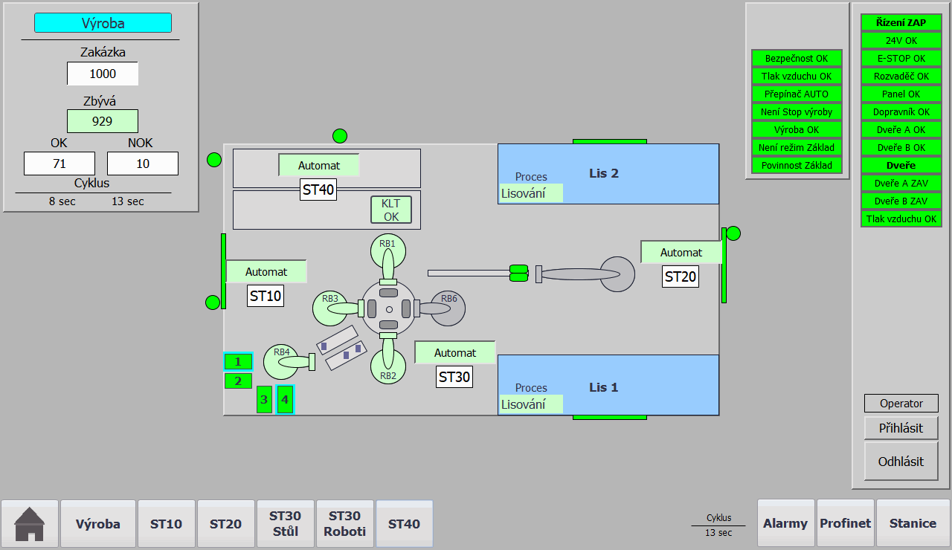Image resolution: width=952 pixels, height=550 pixels.
Task: Select robot RB1 on the layout
Action: pyautogui.click(x=388, y=253)
